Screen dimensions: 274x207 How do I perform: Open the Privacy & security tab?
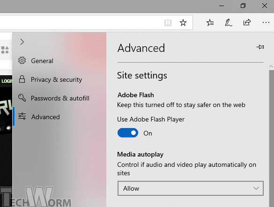pyautogui.click(x=59, y=79)
